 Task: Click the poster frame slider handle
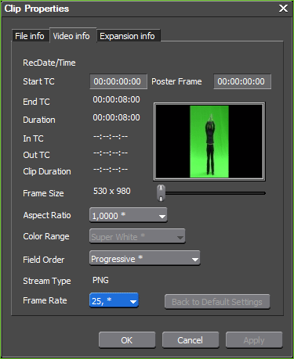[161, 193]
